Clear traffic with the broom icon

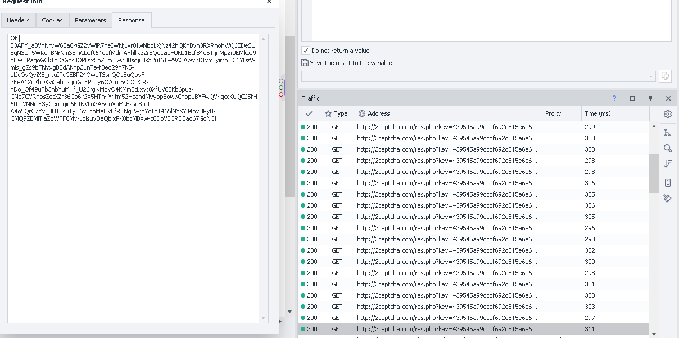(x=668, y=198)
